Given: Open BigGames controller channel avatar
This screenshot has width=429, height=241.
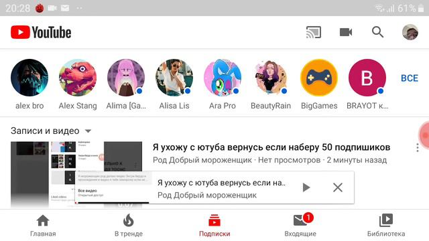Looking at the screenshot, I should click(319, 78).
